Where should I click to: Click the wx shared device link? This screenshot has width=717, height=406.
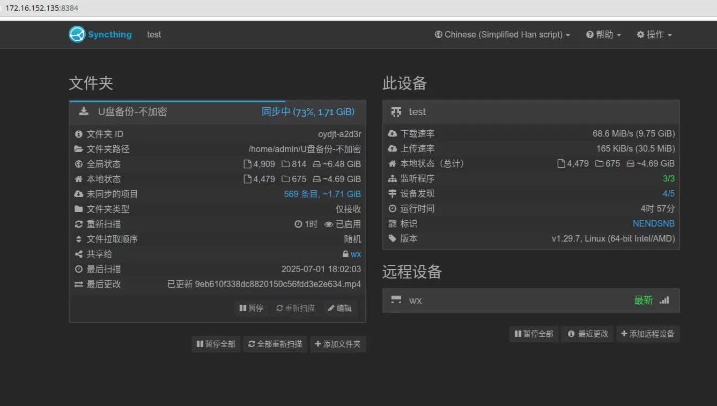(x=356, y=254)
